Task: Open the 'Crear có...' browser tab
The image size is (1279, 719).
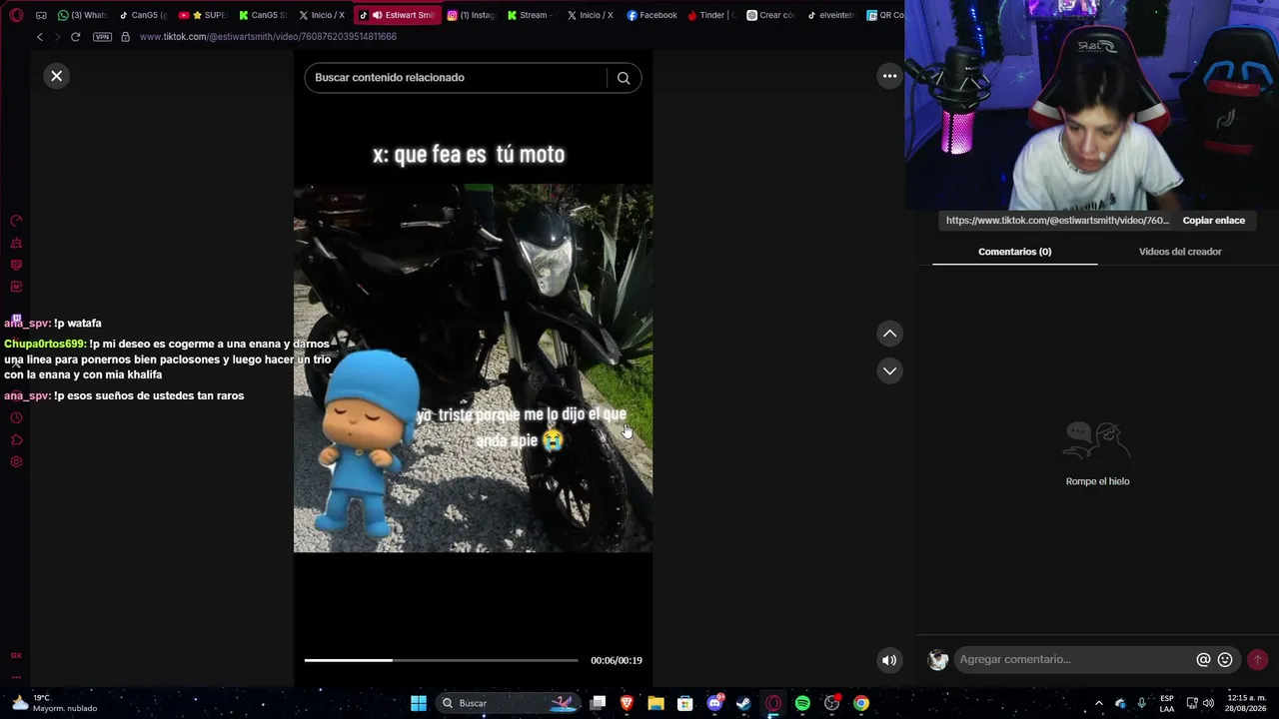Action: (771, 15)
